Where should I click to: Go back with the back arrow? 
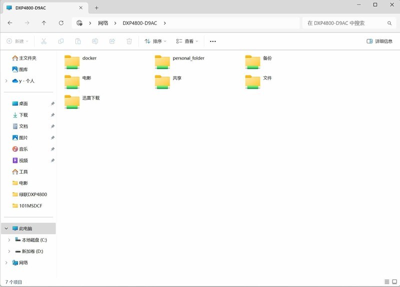[x=10, y=23]
